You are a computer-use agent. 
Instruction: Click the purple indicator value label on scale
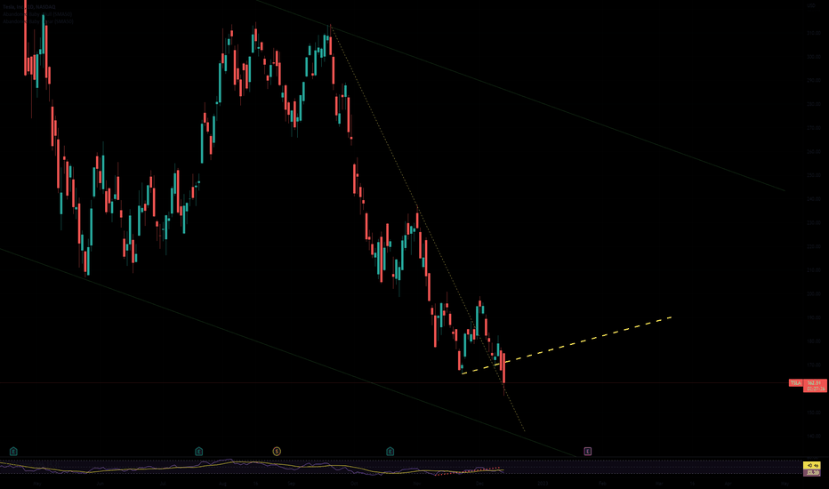click(812, 473)
